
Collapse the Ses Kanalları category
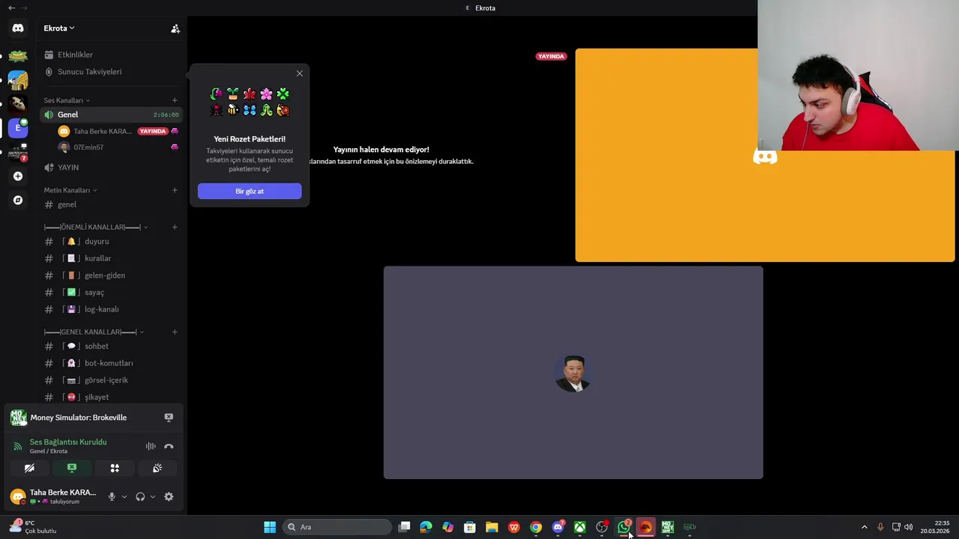67,100
